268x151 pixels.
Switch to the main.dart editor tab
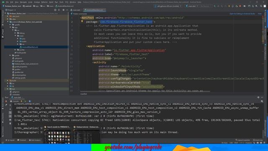pyautogui.click(x=75, y=10)
